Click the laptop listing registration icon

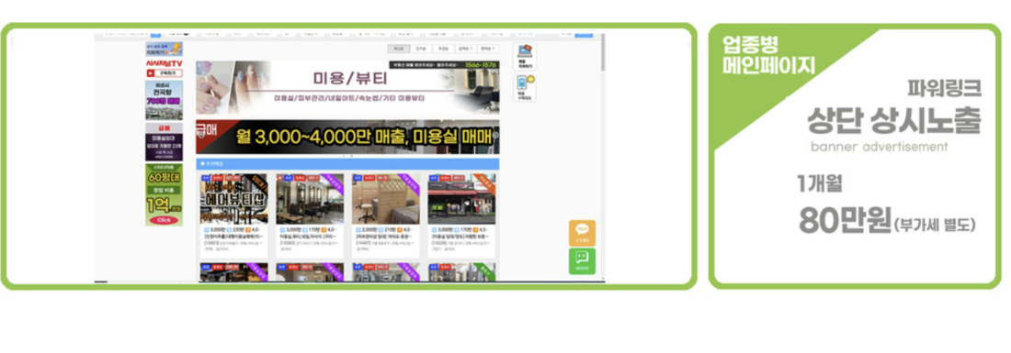pos(525,57)
